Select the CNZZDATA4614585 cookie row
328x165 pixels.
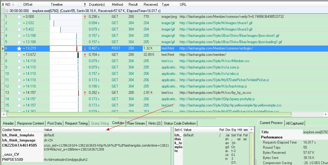point(86,148)
